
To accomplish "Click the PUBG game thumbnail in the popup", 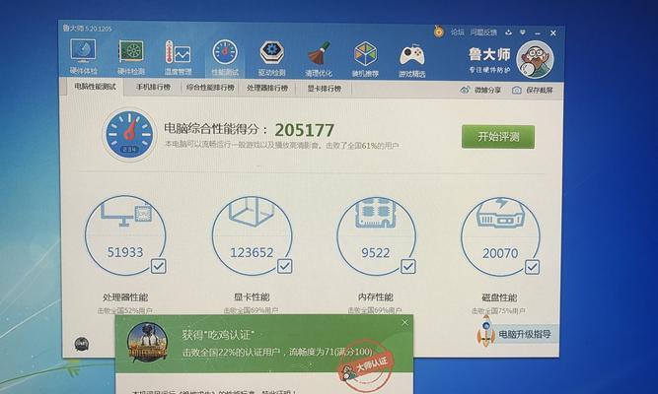I will point(147,343).
